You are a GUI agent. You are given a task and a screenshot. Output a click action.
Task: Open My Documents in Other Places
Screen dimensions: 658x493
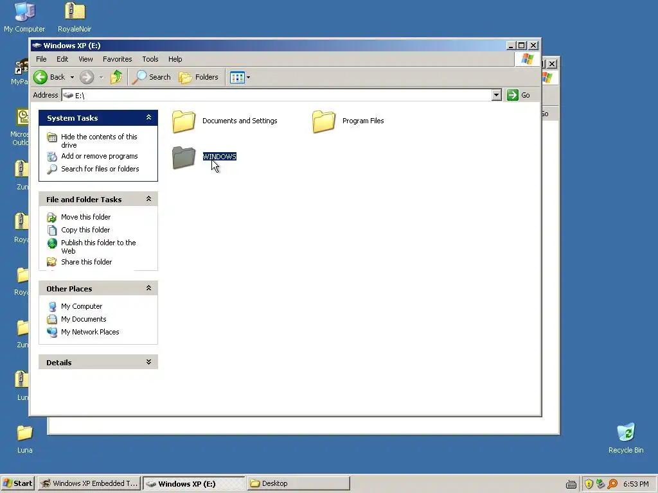click(x=84, y=319)
